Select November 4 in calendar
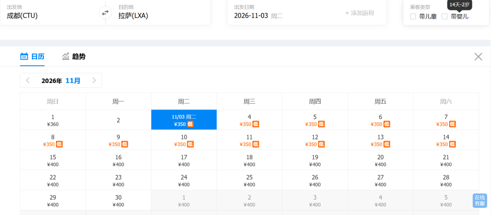Image resolution: width=491 pixels, height=215 pixels. 249,120
